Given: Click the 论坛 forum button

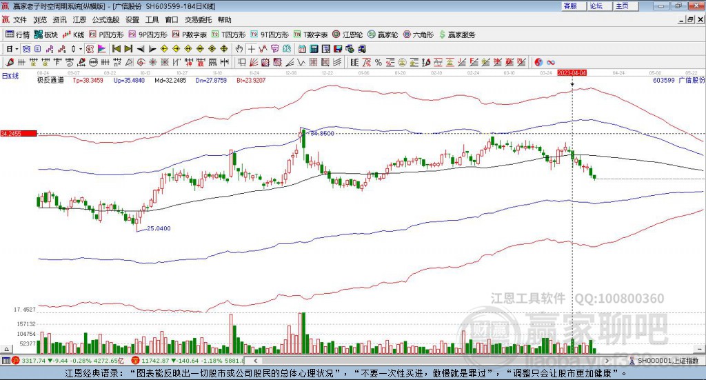Looking at the screenshot, I should click(601, 6).
